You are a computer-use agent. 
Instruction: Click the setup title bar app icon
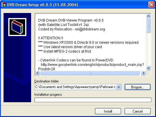pos(4,4)
